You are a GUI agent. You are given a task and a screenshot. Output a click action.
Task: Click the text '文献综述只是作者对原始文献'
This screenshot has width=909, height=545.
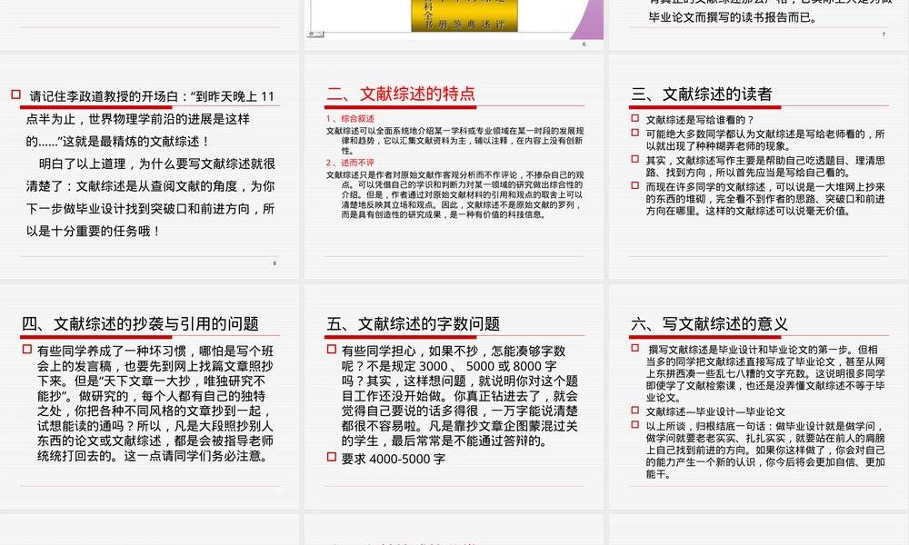click(x=454, y=194)
